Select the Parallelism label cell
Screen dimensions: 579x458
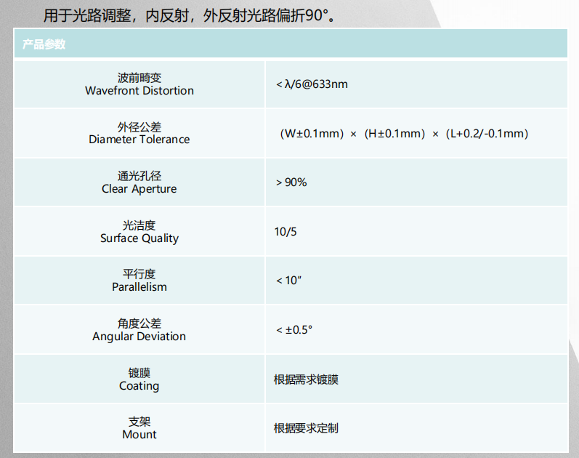tap(139, 281)
